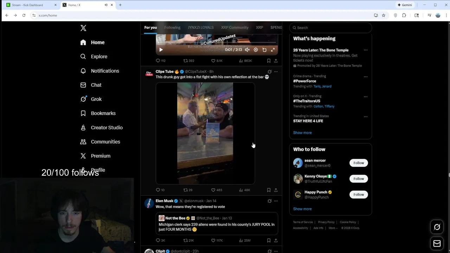Follow Happy Punch
The width and height of the screenshot is (450, 253).
tap(359, 194)
